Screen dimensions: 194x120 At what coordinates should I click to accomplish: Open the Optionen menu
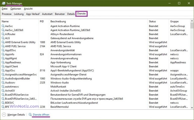pos(16,9)
